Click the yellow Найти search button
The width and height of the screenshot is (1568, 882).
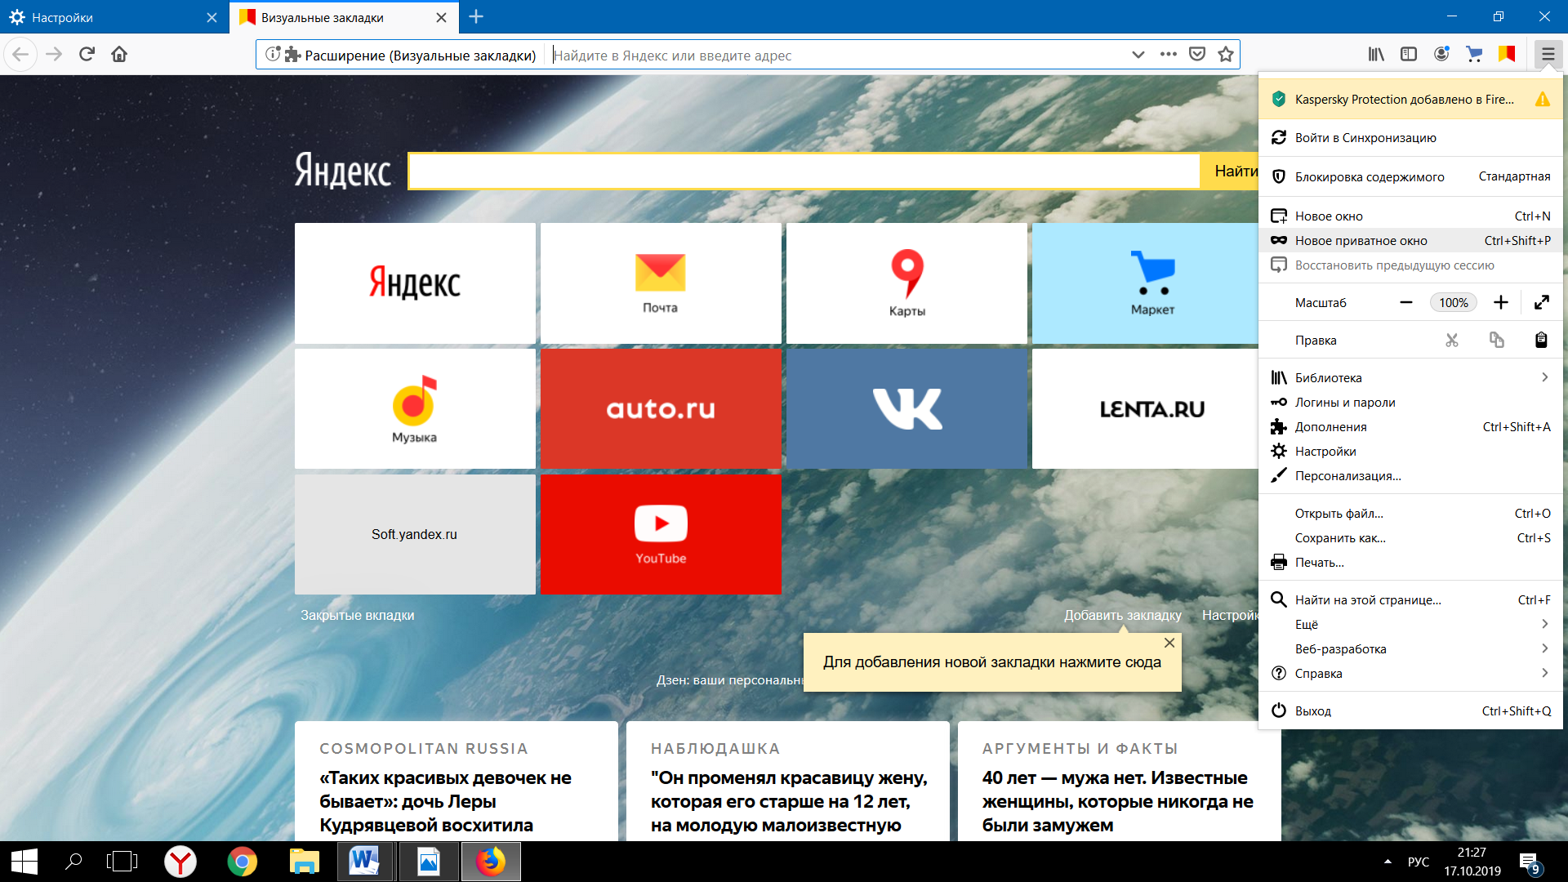pos(1231,171)
